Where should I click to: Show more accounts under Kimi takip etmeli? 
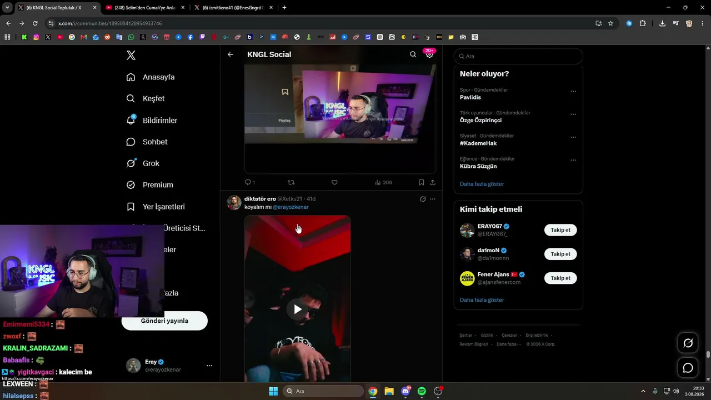[482, 300]
